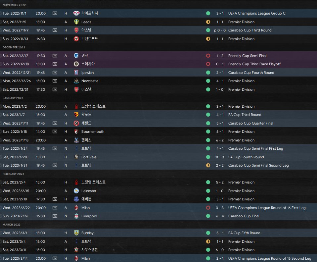
Task: Select the Bournemouth team name
Action: coord(93,131)
